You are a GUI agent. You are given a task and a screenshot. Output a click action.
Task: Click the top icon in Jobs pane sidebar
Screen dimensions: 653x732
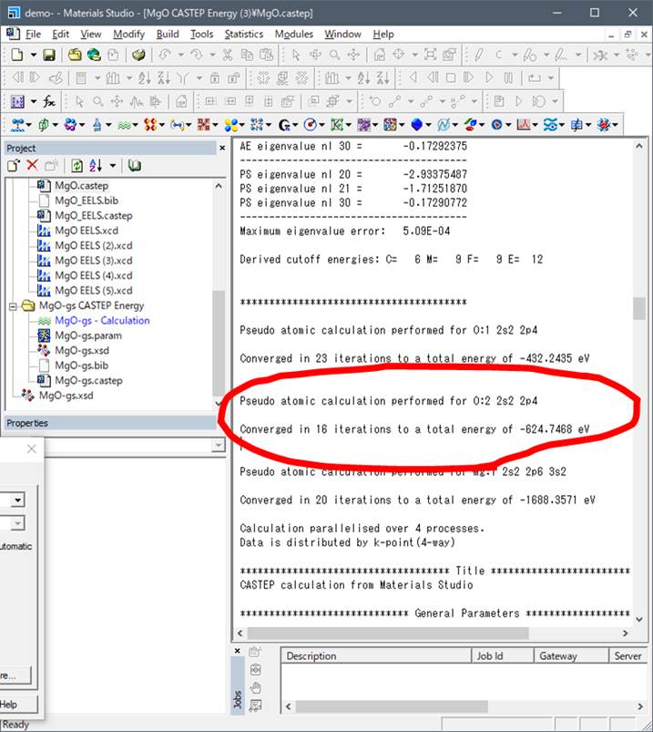point(255,652)
